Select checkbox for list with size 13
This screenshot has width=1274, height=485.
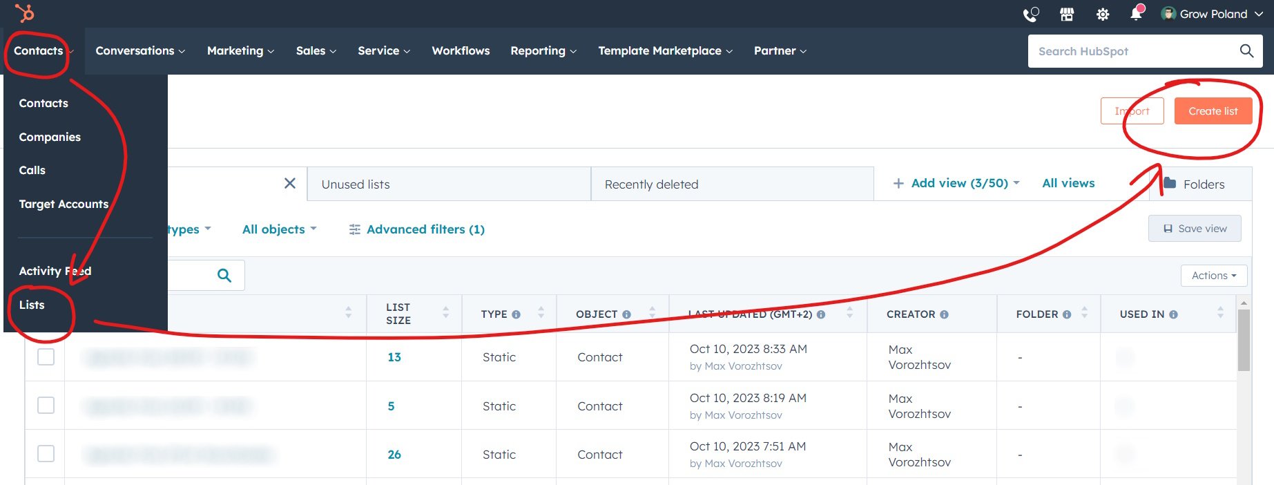[x=46, y=356]
